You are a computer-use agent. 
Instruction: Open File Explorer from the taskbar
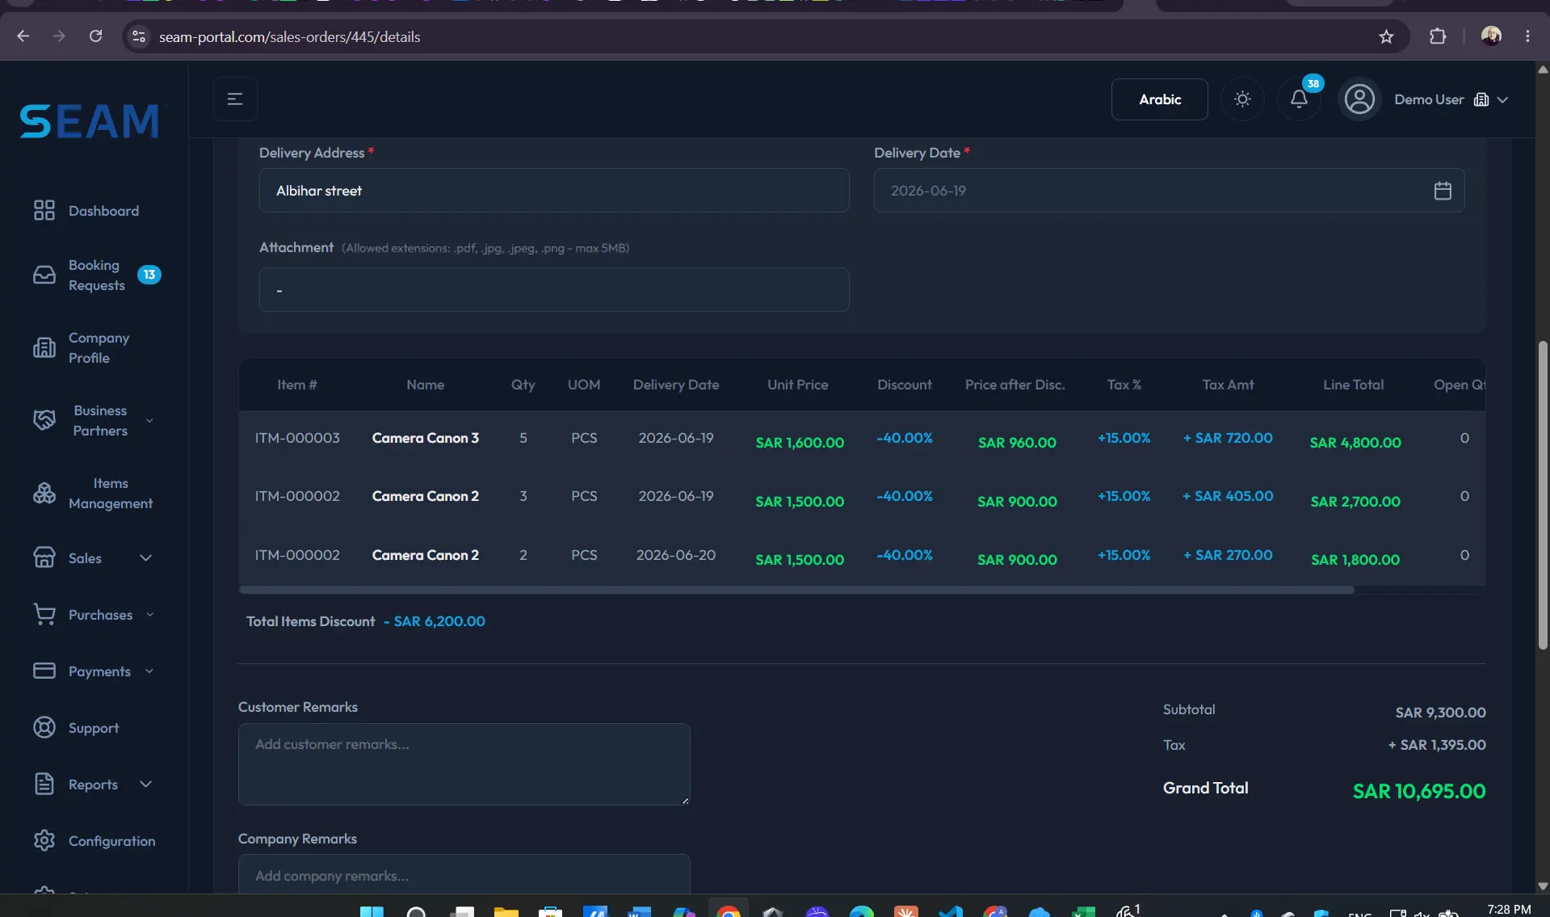click(x=506, y=911)
